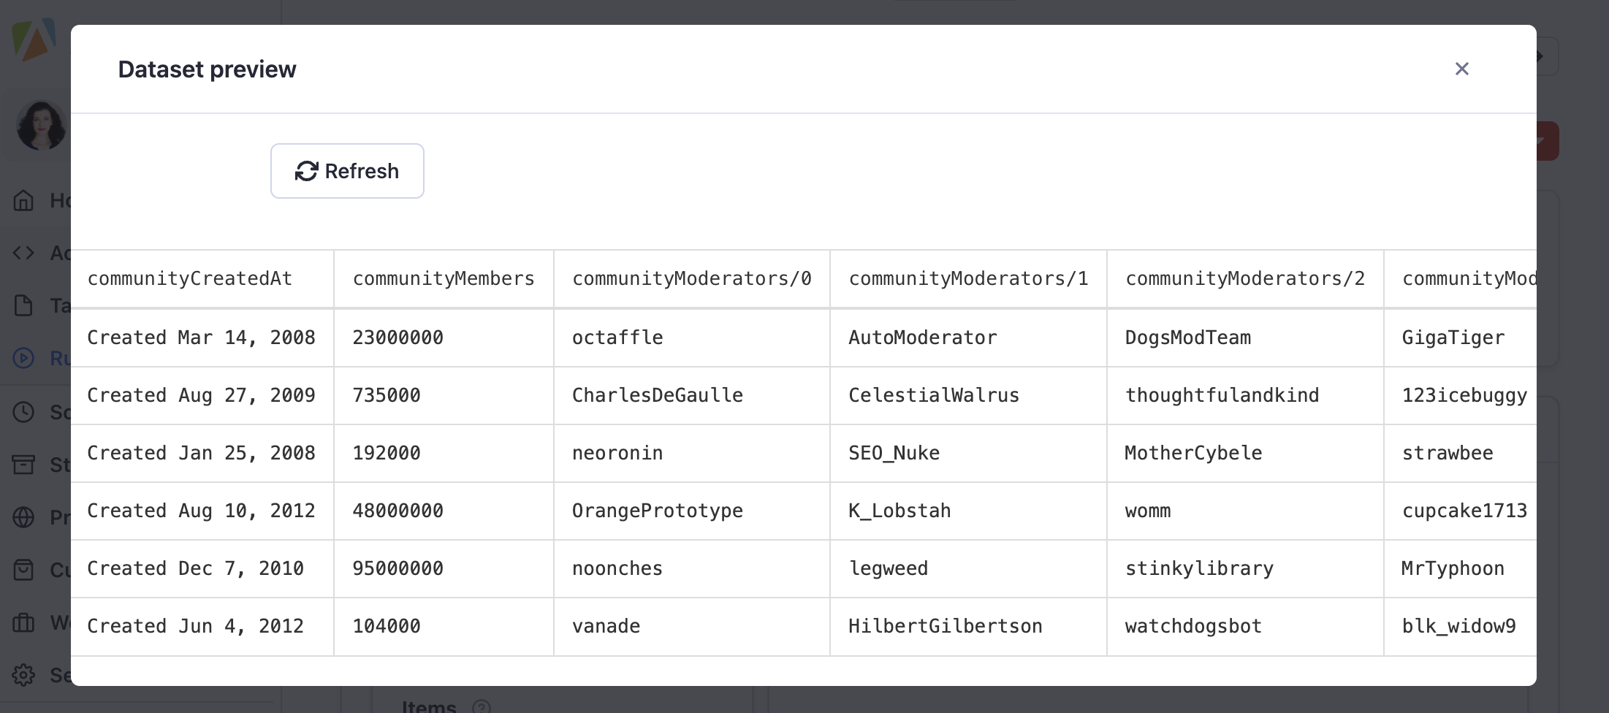
Task: Click the cell 'Created Jan 25, 2008'
Action: point(202,453)
